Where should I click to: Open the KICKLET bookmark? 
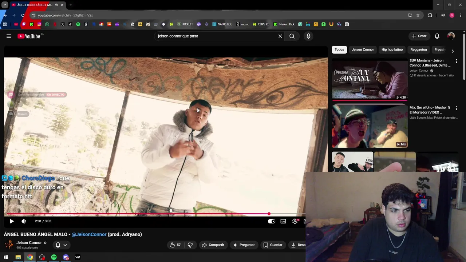185,24
